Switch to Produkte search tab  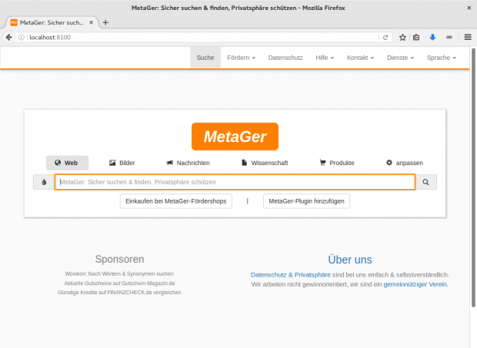tap(337, 163)
